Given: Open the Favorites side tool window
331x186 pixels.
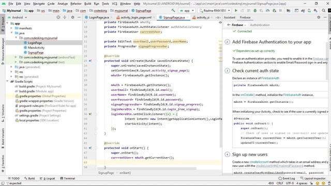Looking at the screenshot, I should (3, 164).
